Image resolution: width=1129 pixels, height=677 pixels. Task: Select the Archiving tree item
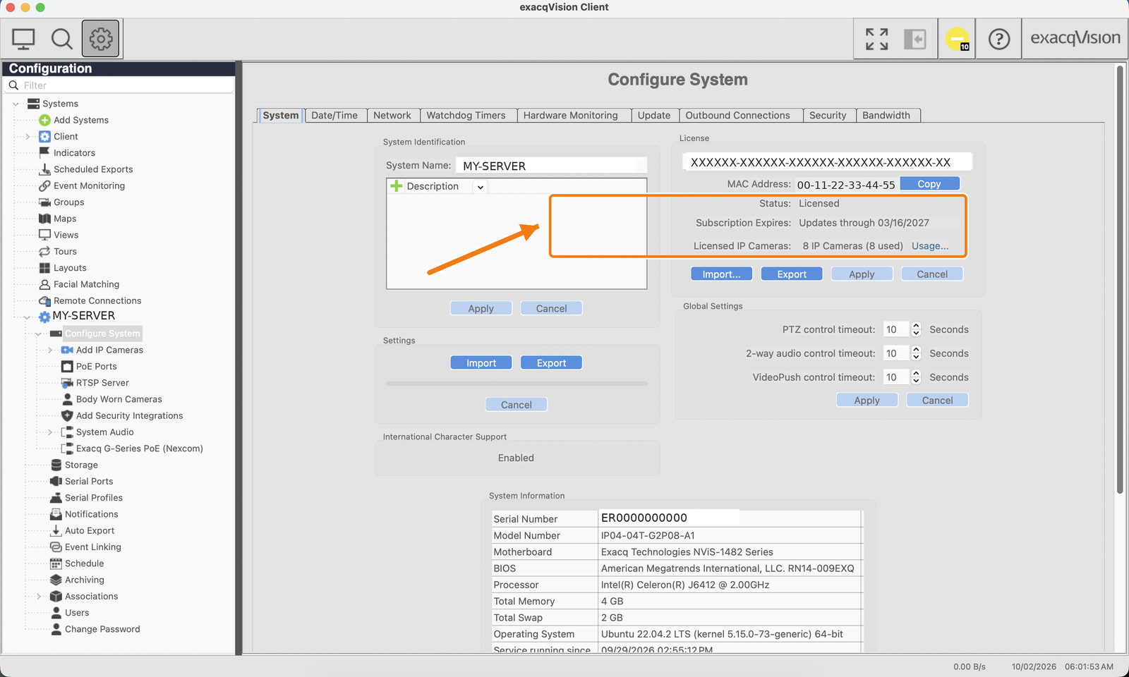tap(84, 580)
